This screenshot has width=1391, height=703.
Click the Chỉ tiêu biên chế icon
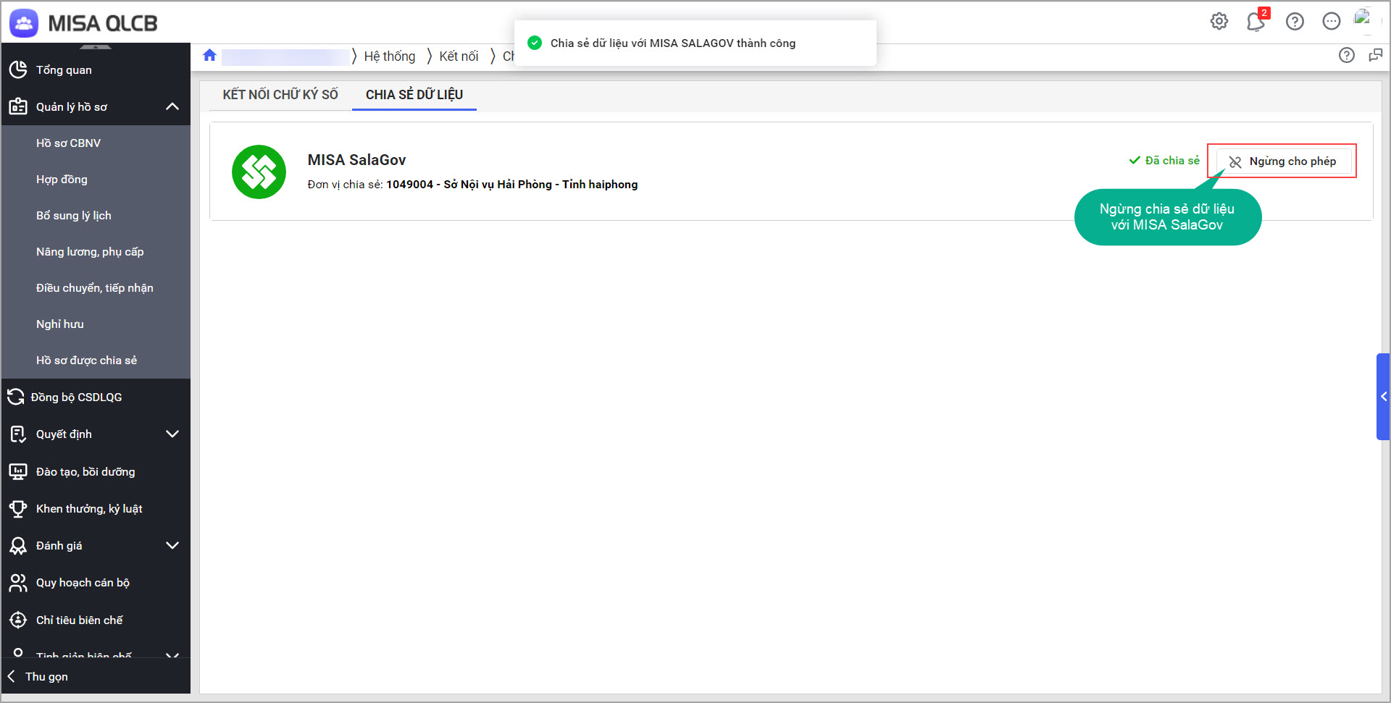(18, 620)
